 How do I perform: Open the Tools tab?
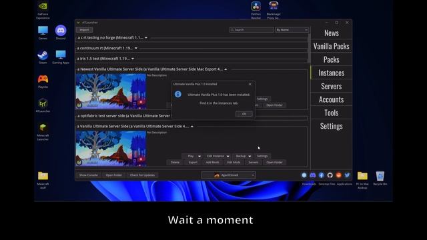pyautogui.click(x=331, y=113)
